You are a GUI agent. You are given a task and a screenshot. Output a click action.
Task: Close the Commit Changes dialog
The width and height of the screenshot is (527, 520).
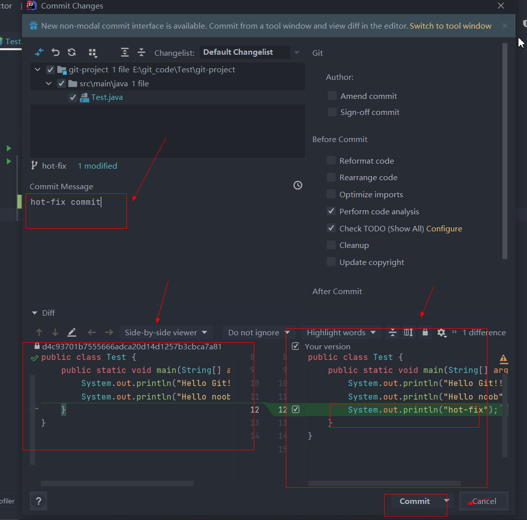pos(501,6)
